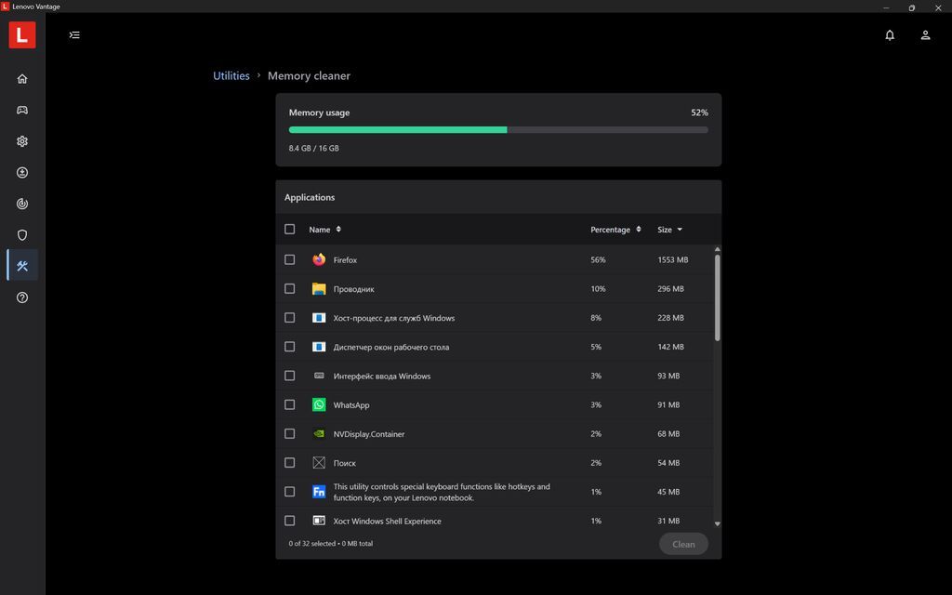Click the Интерфейс ввода Windows keyboard icon

[319, 376]
